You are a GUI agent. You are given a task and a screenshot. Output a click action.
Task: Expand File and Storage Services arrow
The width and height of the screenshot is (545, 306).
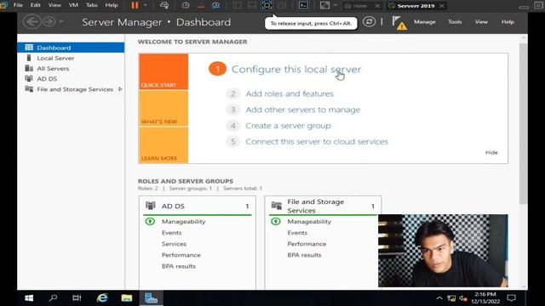[120, 89]
